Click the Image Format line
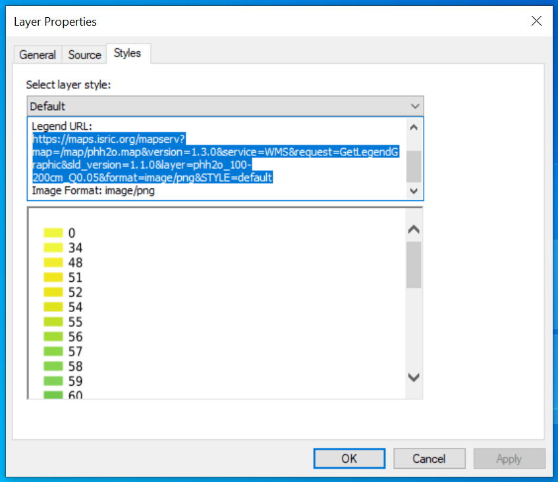Image resolution: width=558 pixels, height=482 pixels. [x=93, y=191]
